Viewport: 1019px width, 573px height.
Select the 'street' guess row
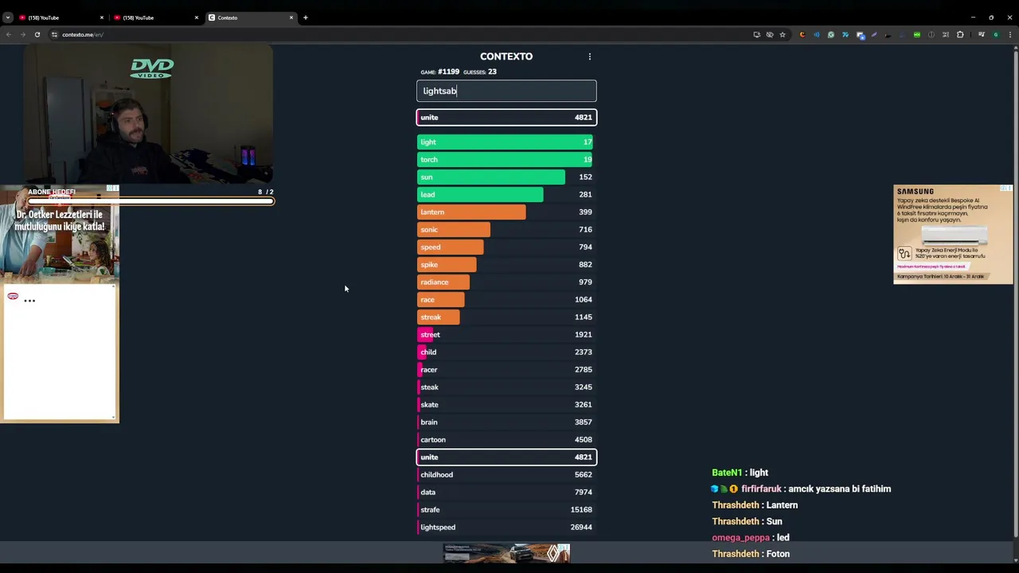(506, 334)
